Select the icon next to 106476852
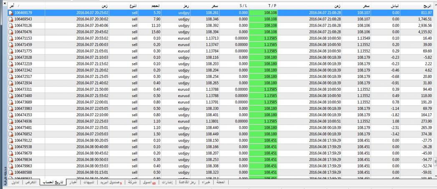The image size is (437, 189). tap(11, 134)
